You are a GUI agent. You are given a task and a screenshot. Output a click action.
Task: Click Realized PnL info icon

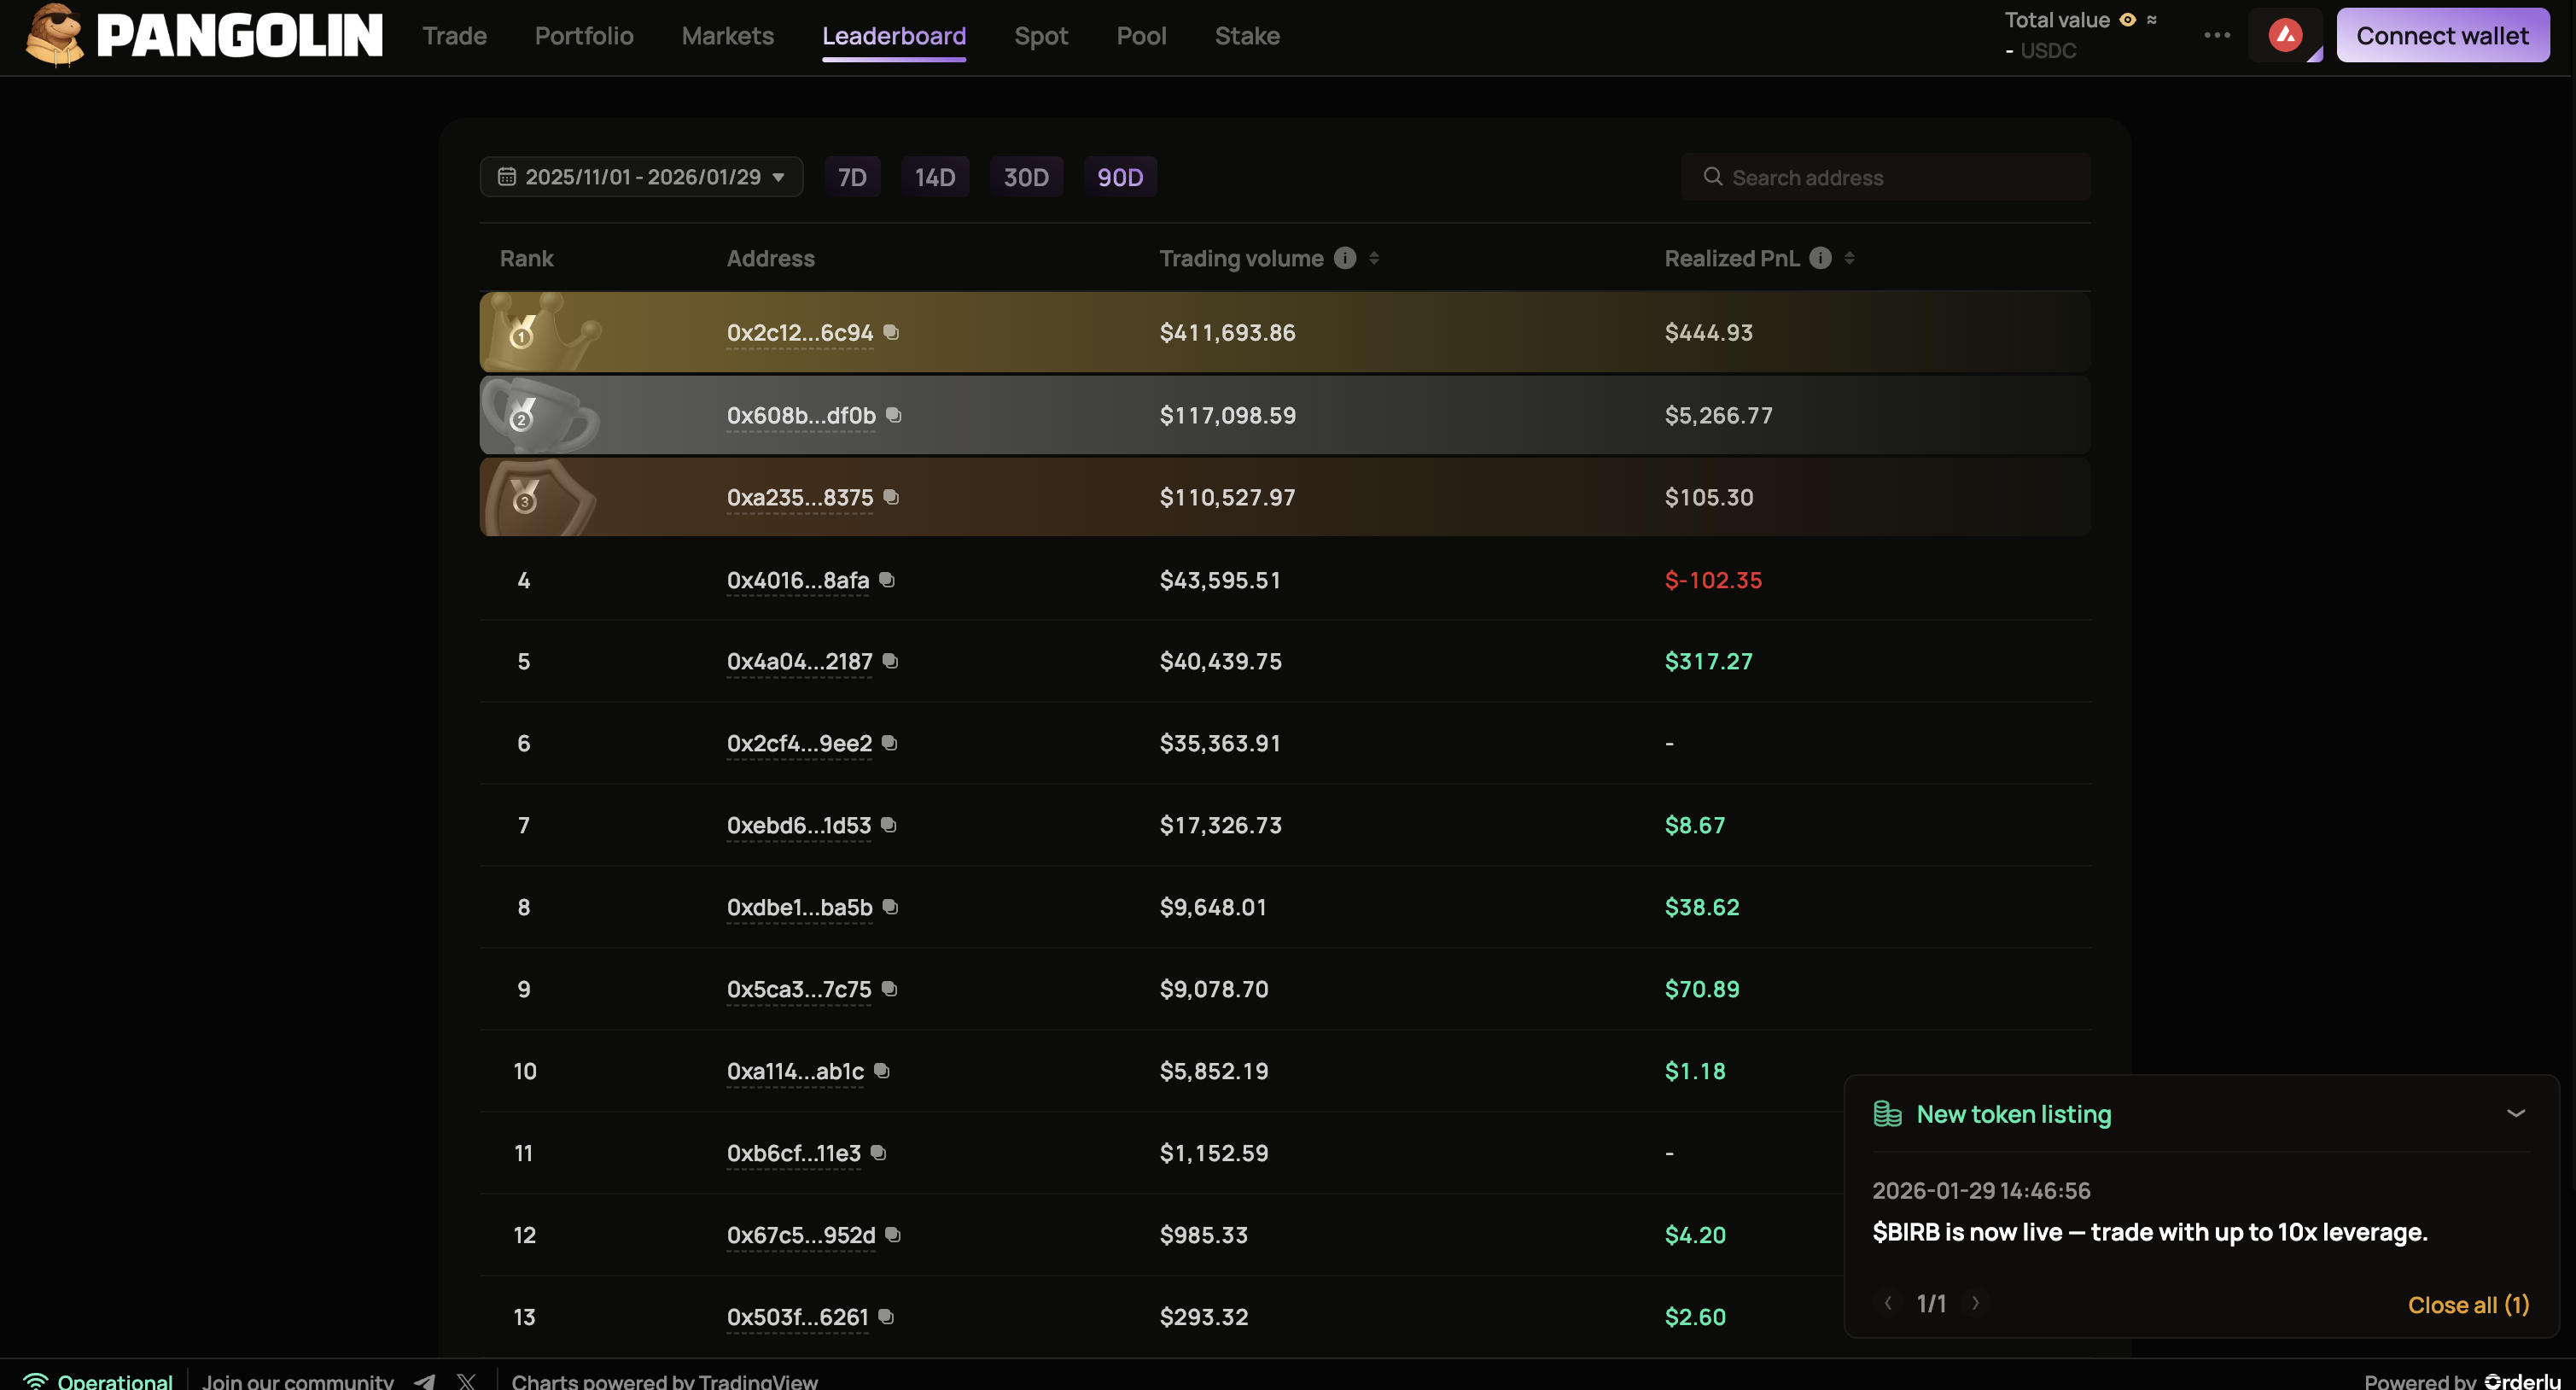1820,258
